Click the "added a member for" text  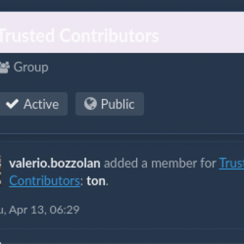click(x=160, y=163)
